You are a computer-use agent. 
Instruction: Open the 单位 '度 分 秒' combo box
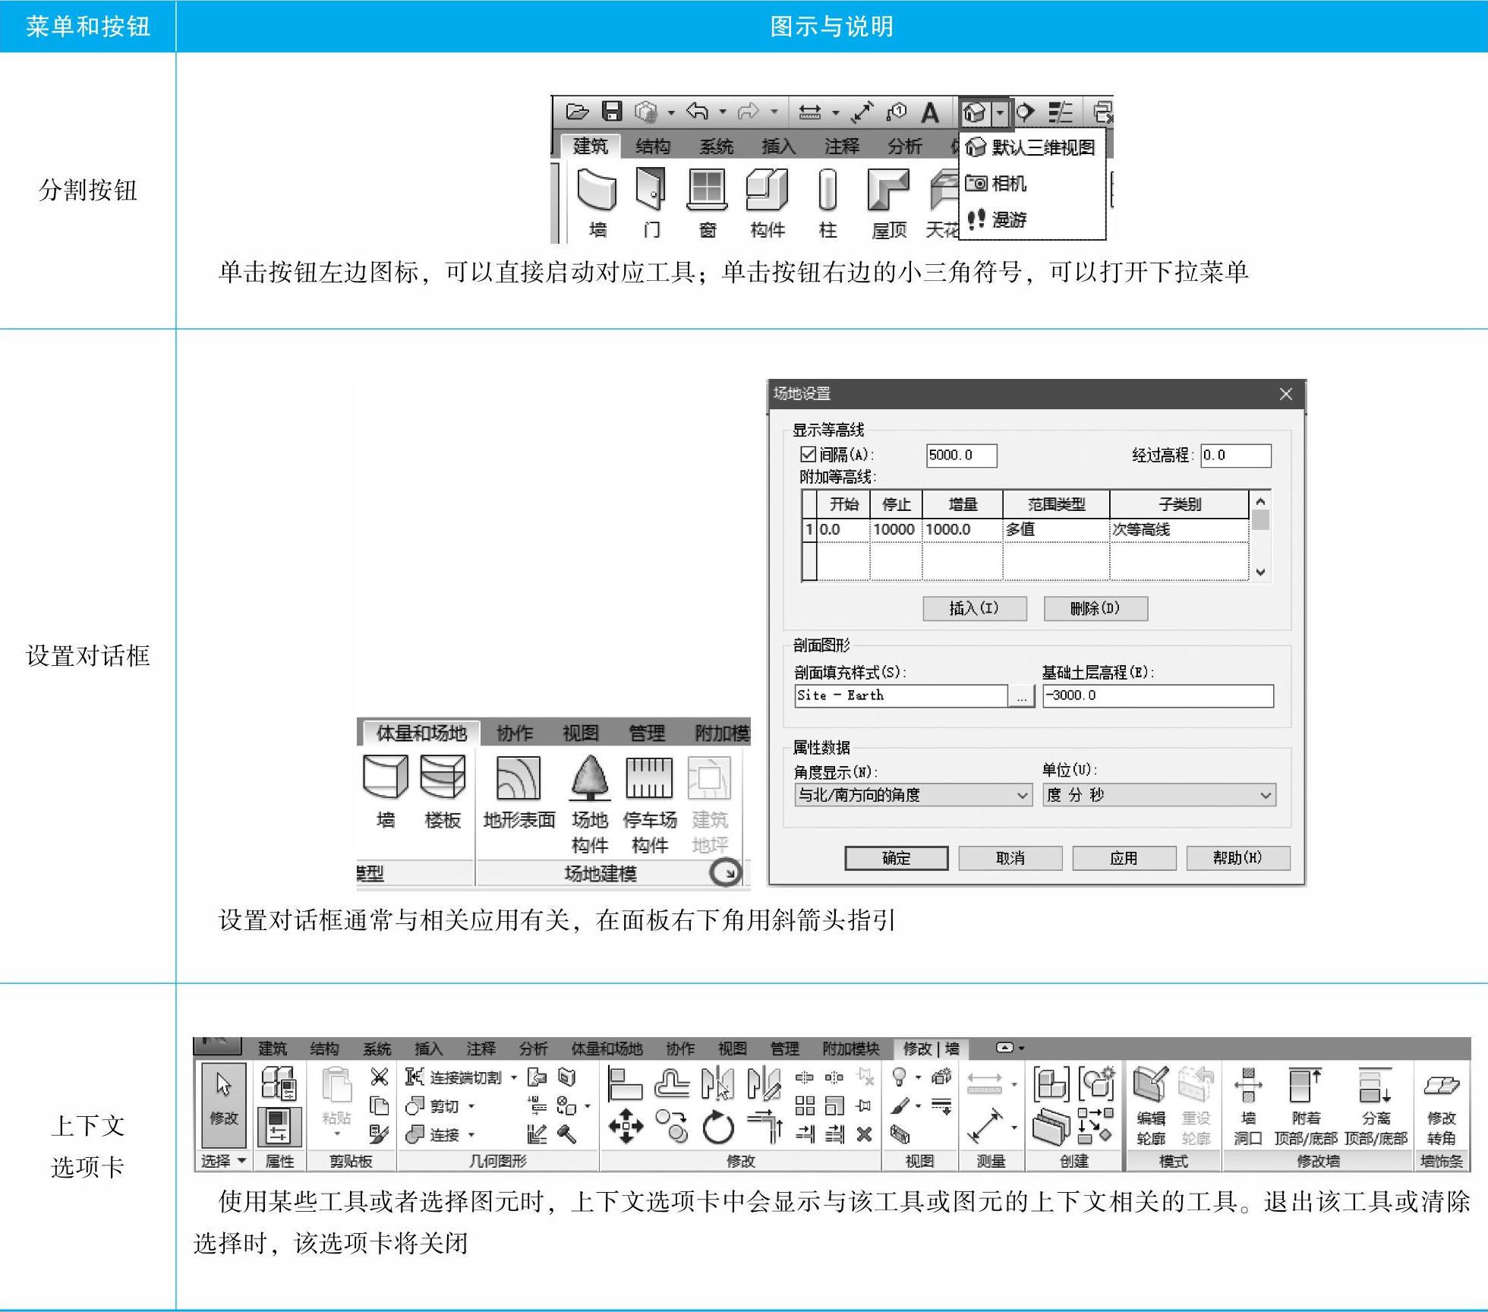1159,795
